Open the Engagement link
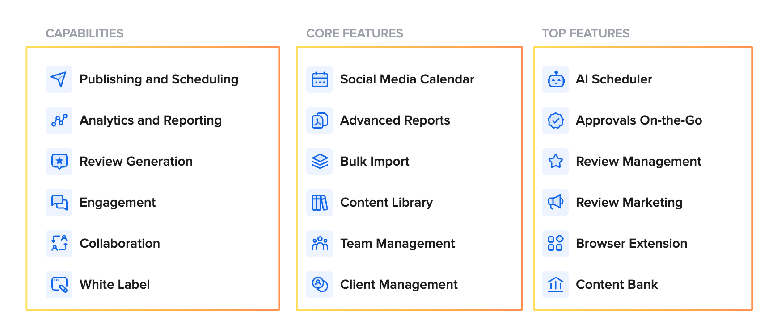 (x=118, y=203)
